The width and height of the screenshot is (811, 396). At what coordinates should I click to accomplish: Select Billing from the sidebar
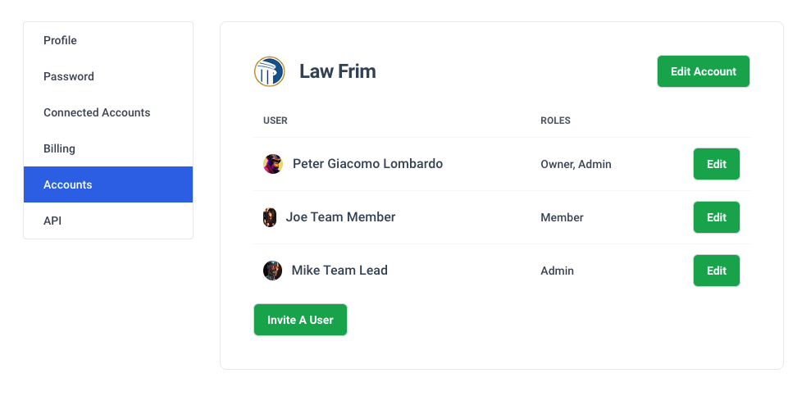[108, 149]
